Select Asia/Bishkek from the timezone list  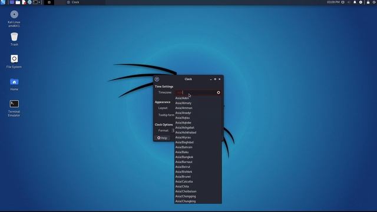tap(198, 172)
